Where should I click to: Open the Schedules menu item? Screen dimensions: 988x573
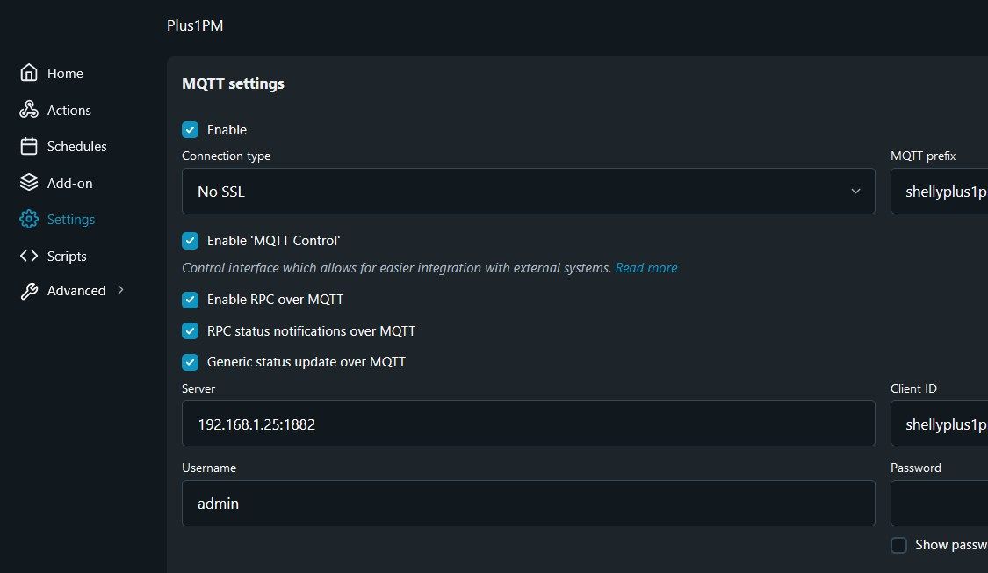(76, 147)
